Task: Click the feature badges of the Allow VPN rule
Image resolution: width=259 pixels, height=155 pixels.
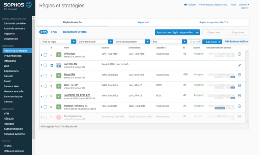Action: point(221,76)
